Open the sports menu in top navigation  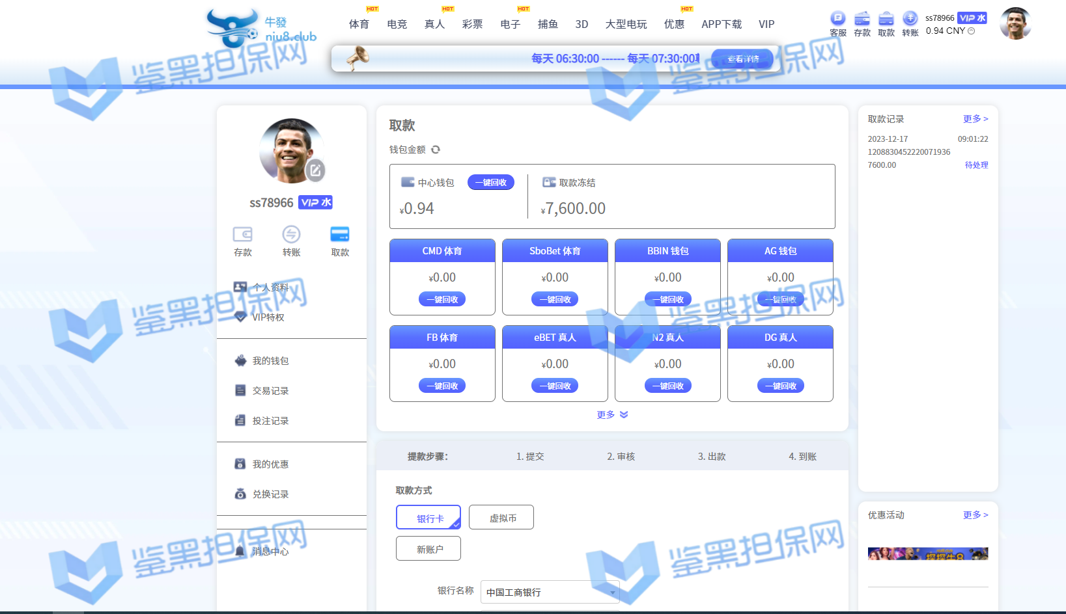tap(359, 24)
